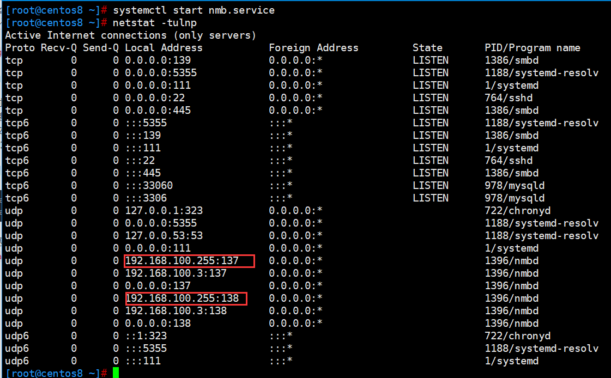Select the 'Recv-Q' column header

coord(59,47)
